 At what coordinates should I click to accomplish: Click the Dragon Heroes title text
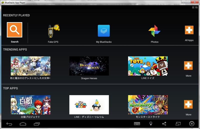[89, 78]
